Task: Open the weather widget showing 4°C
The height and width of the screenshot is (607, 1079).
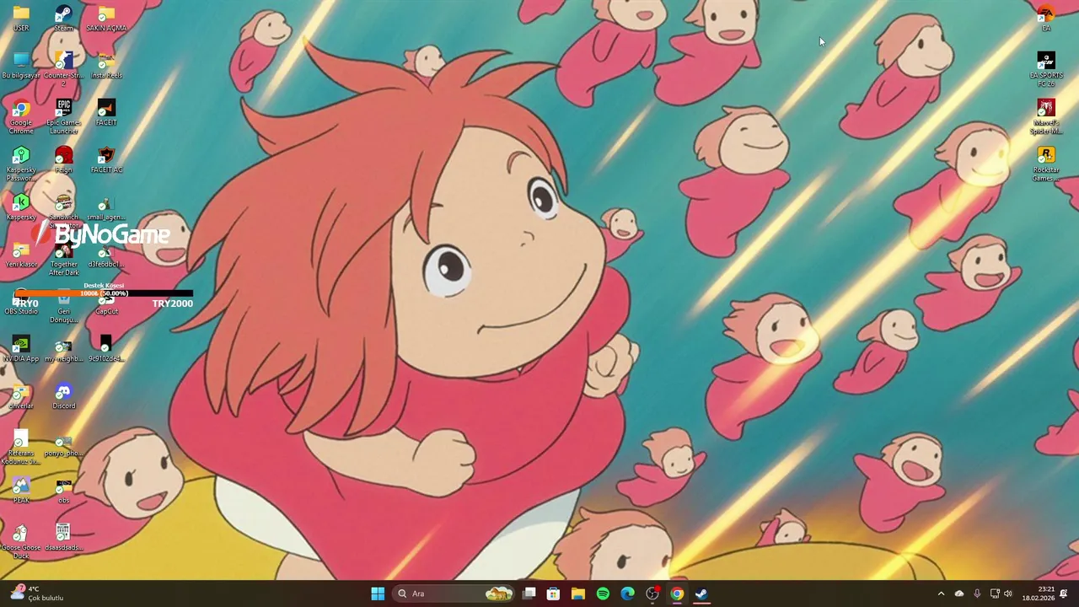Action: point(37,594)
